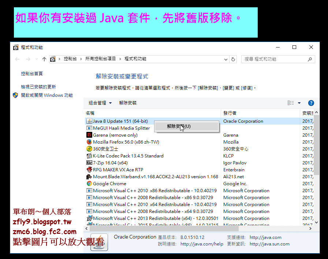
Task: Click the horizontal scroll right arrow
Action: 310,229
